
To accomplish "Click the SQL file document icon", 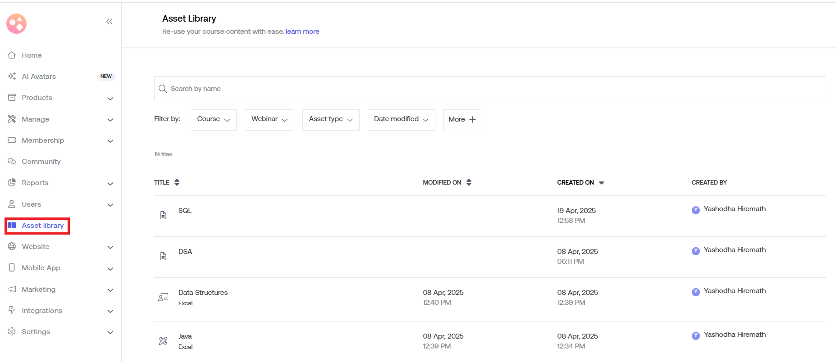I will pyautogui.click(x=163, y=215).
